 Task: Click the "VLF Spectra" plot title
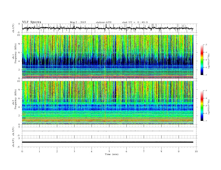[x=32, y=22]
